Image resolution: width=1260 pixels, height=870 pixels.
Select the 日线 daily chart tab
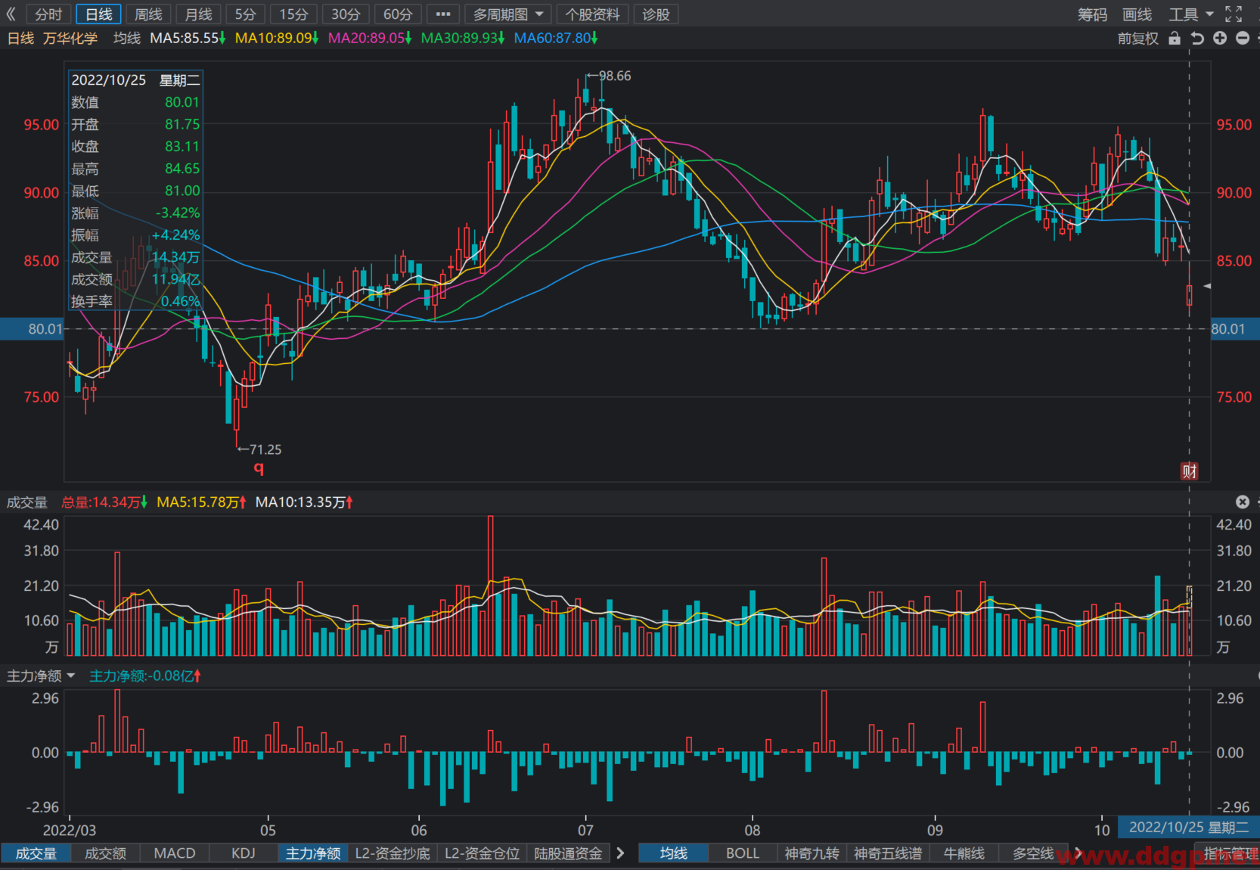click(98, 14)
